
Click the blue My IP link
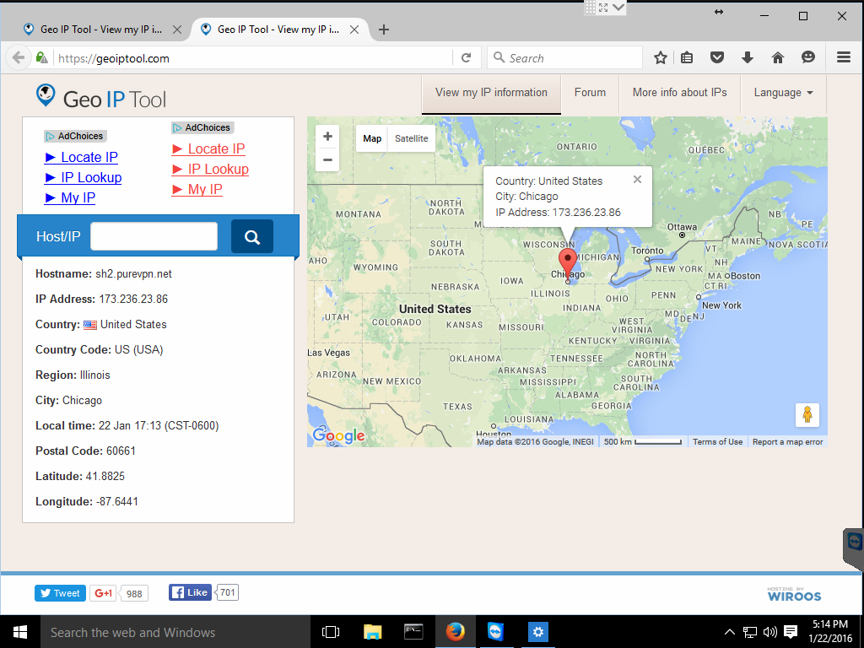(69, 197)
